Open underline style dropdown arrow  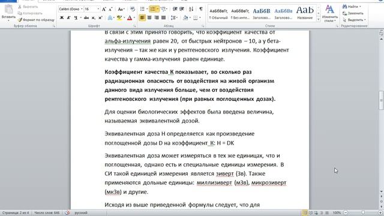click(x=80, y=17)
